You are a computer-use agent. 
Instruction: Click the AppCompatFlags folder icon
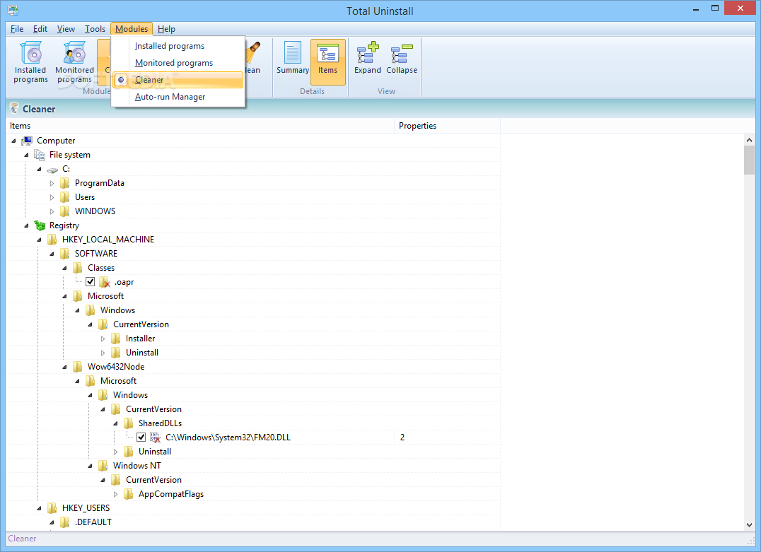coord(128,494)
